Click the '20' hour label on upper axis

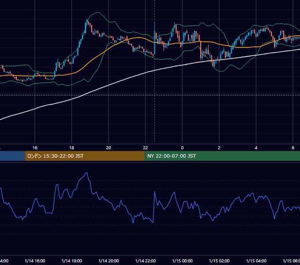(x=109, y=148)
